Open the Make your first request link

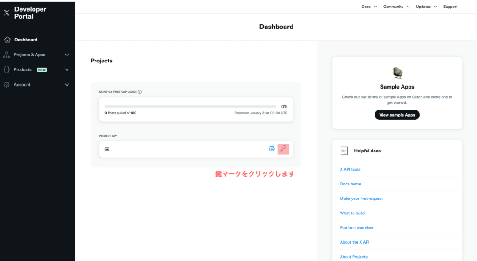click(361, 199)
